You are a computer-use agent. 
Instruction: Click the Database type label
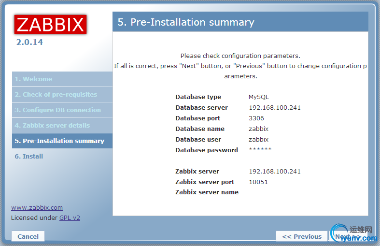pos(198,97)
